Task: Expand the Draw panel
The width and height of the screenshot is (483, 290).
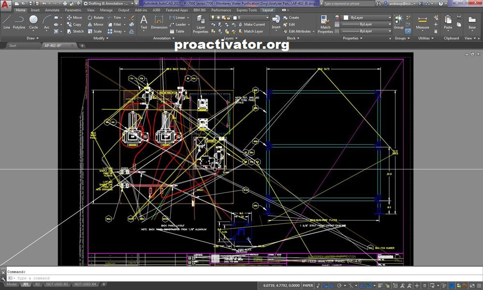Action: coord(32,38)
